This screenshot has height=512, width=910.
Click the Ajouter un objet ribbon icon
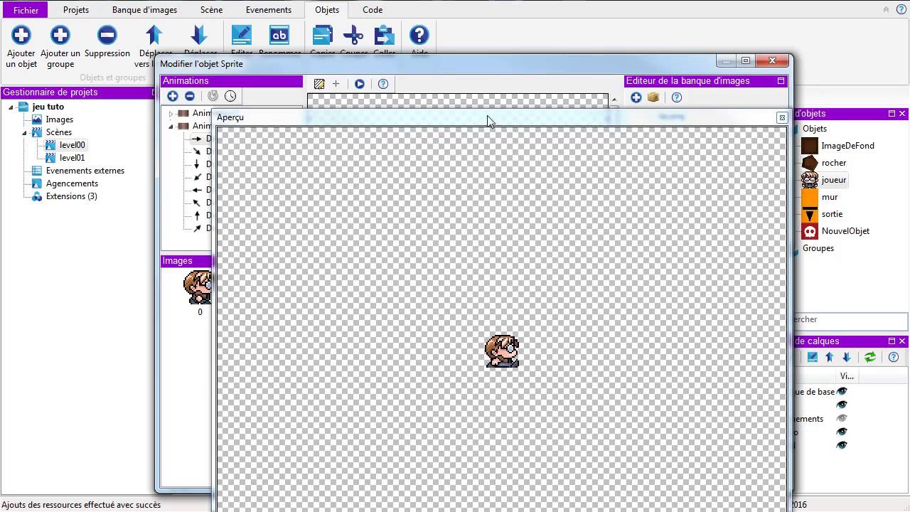21,35
